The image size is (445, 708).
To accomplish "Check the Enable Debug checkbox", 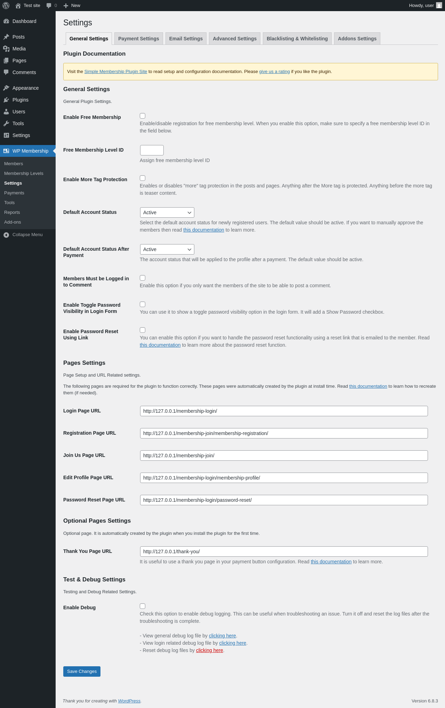I will [x=143, y=606].
